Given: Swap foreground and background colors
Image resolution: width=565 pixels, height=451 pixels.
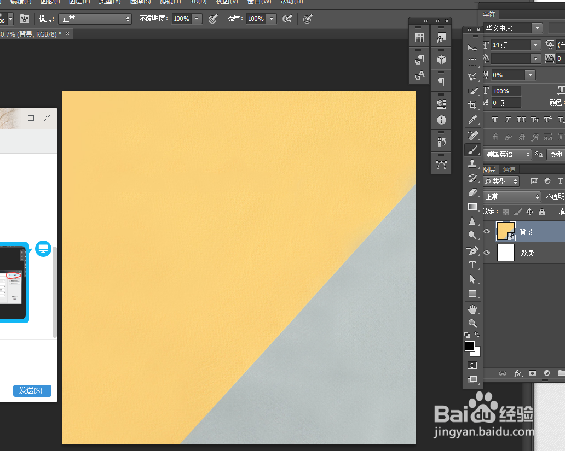Looking at the screenshot, I should pyautogui.click(x=477, y=335).
